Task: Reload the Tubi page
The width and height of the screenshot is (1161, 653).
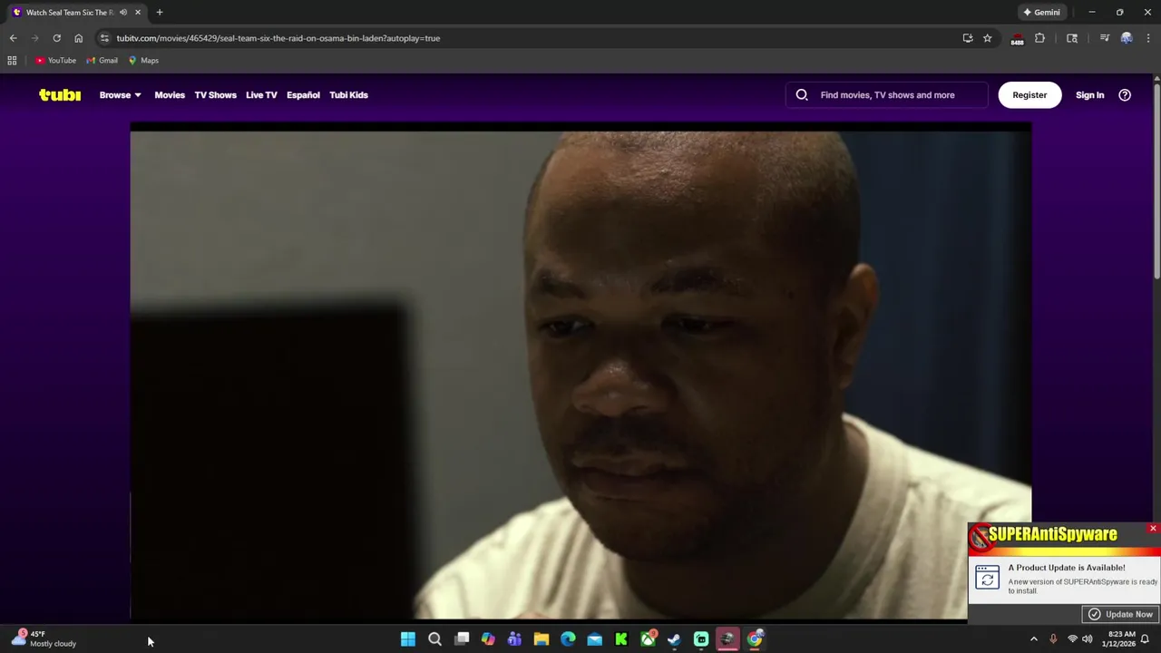Action: coord(56,38)
